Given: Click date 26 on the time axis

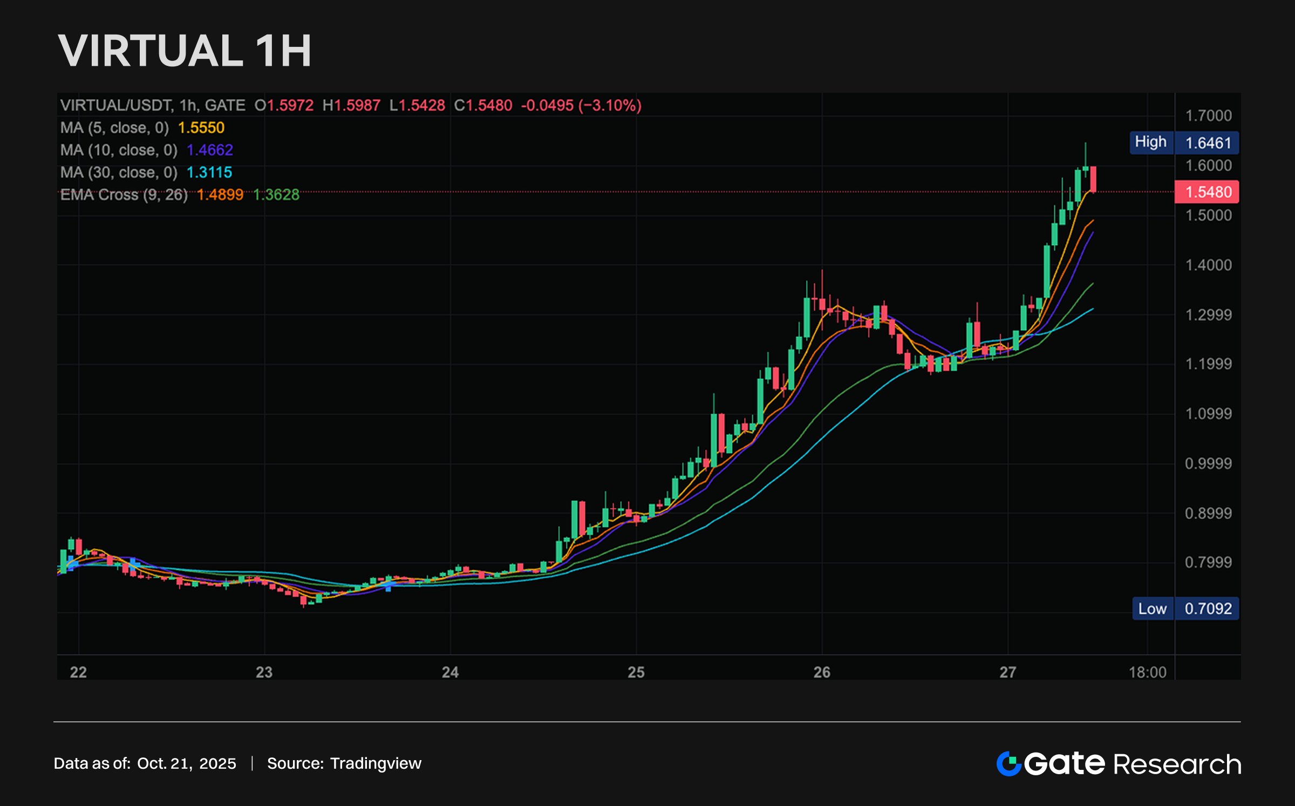Looking at the screenshot, I should (822, 672).
